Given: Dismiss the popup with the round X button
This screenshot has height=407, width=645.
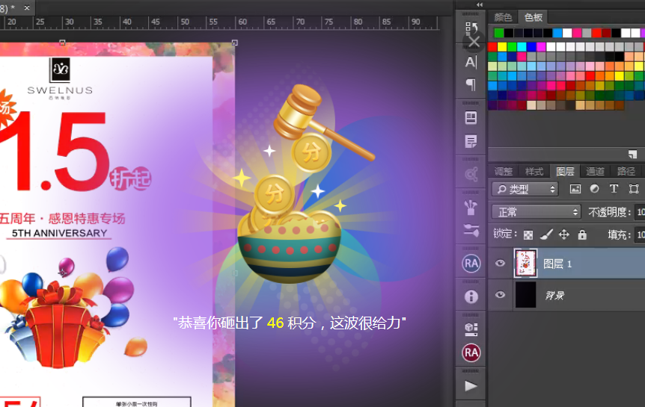Looking at the screenshot, I should pos(474,42).
